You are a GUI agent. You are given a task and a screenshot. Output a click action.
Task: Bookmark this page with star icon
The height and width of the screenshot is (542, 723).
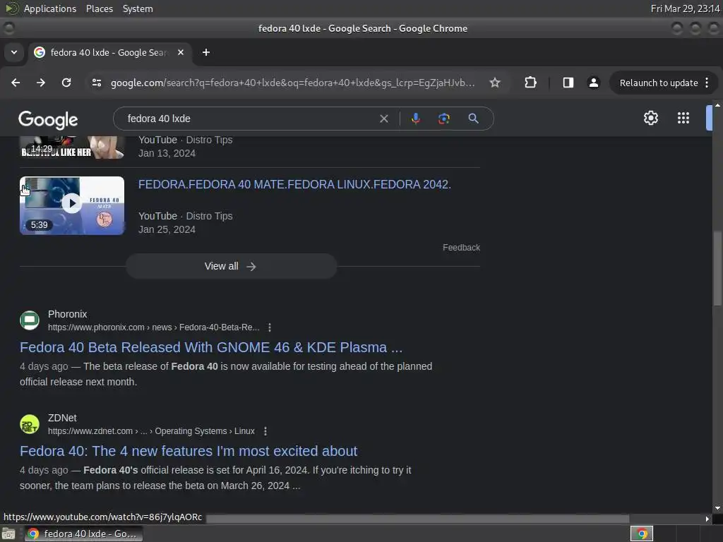click(495, 83)
